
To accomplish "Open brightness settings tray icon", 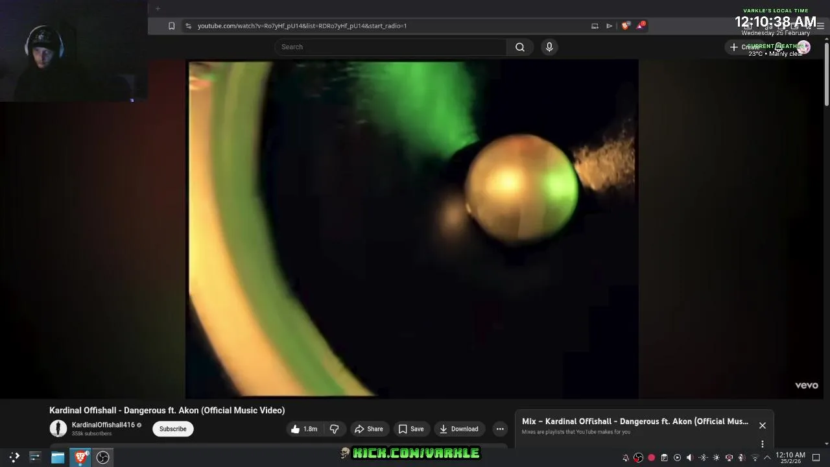I will pos(716,458).
